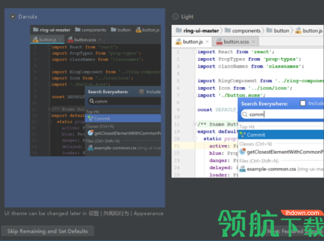Choose the Darcula theme preview image
The image size is (324, 241).
pyautogui.click(x=95, y=91)
